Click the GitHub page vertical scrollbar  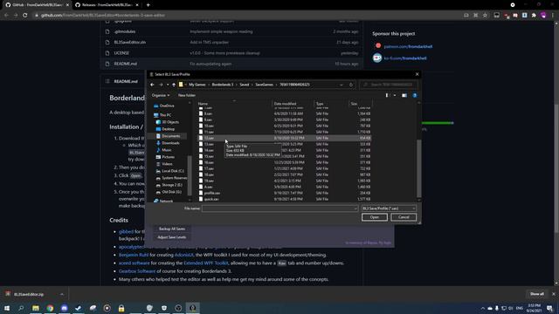(556, 167)
